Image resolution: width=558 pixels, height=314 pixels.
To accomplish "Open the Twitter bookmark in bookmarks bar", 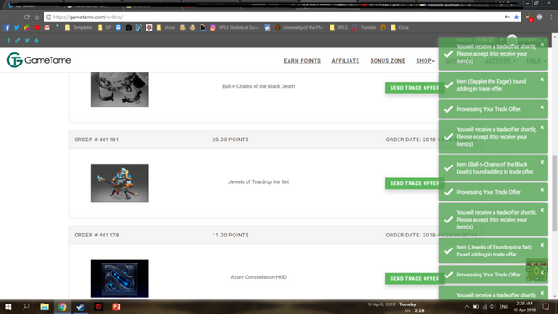I will [x=17, y=27].
